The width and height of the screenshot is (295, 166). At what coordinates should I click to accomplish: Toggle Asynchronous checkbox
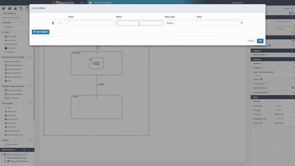[x=265, y=84]
